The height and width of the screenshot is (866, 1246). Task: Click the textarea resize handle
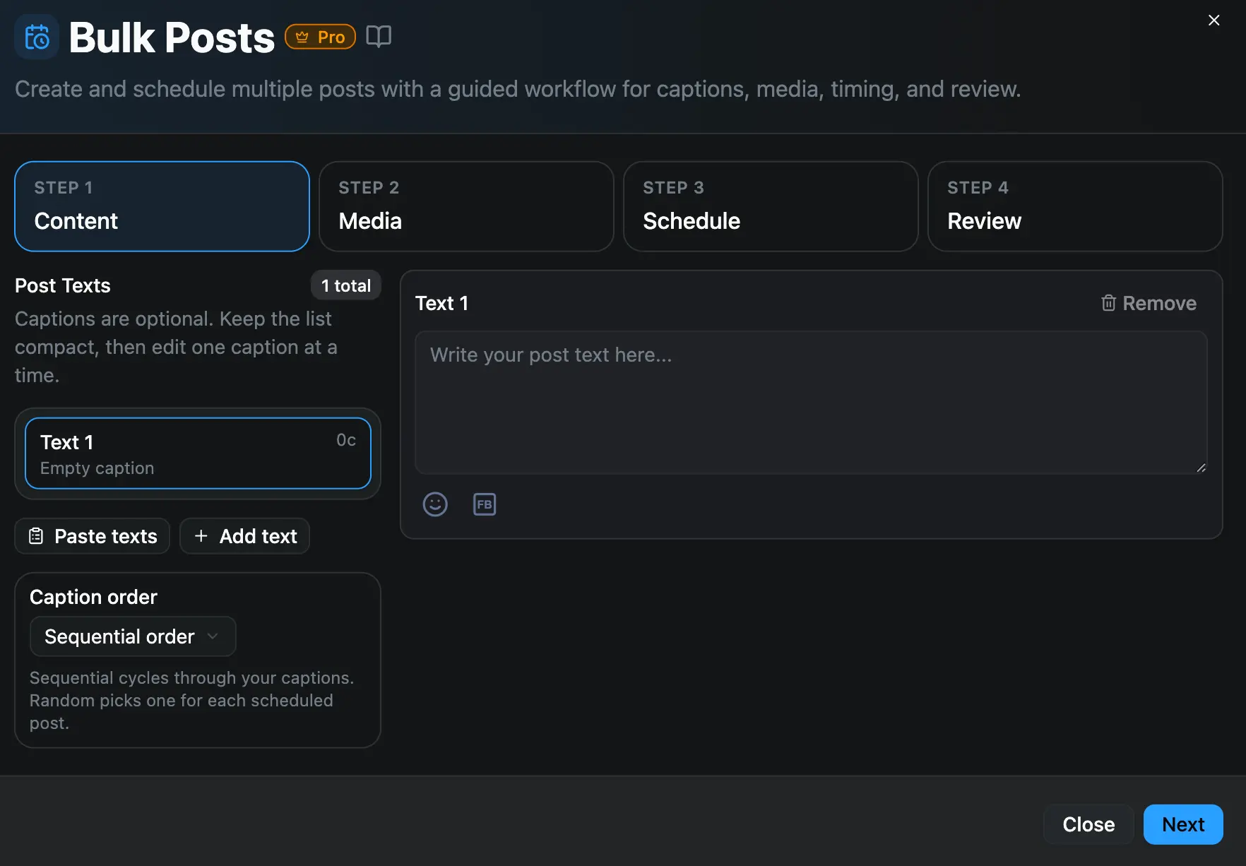click(1201, 467)
